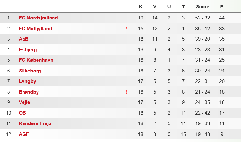Screen dimensions: 241x142
Task: Open the Brøndby team link
Action: coord(29,92)
